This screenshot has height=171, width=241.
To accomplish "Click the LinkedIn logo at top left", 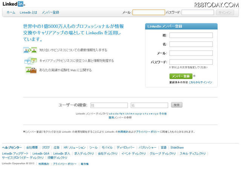I will click(x=14, y=4).
